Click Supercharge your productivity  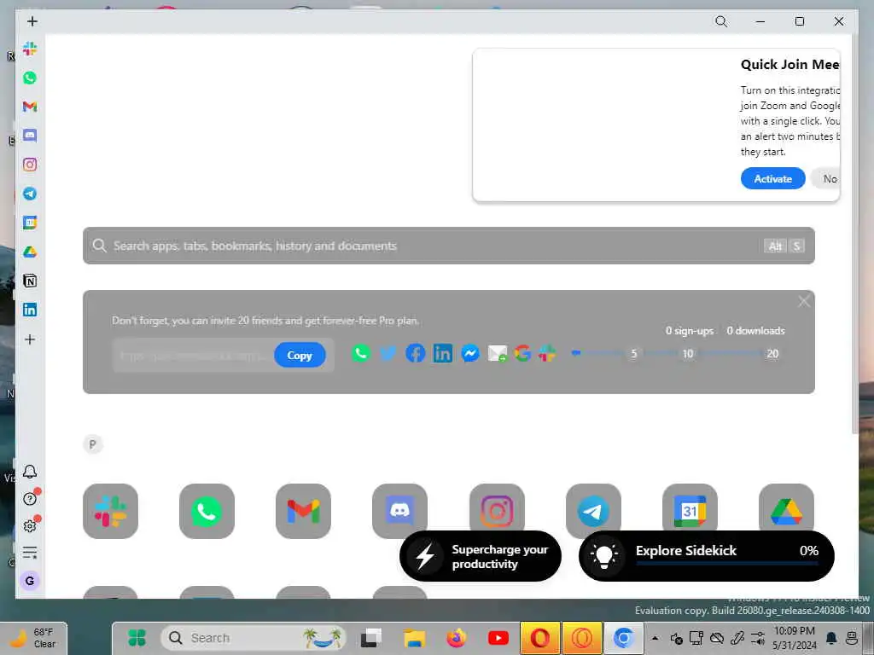(x=481, y=556)
